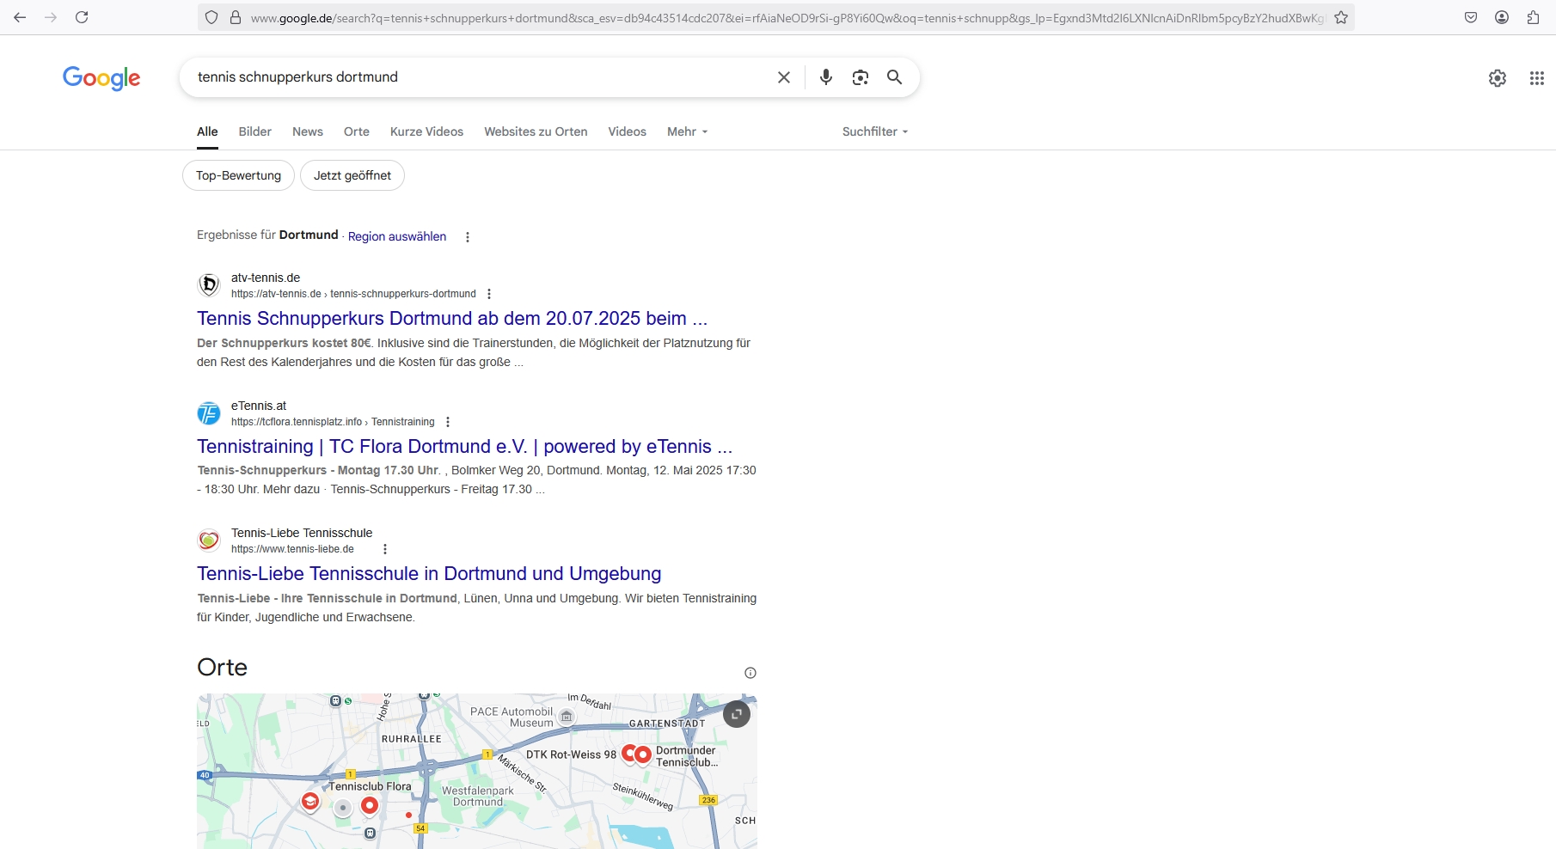Click the search input field
Viewport: 1556px width, 849px height.
pos(473,77)
